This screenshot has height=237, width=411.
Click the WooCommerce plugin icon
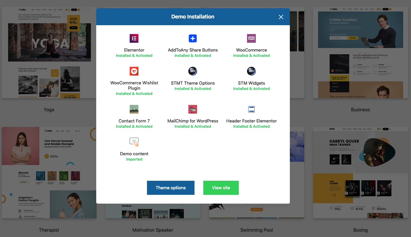[x=251, y=38]
